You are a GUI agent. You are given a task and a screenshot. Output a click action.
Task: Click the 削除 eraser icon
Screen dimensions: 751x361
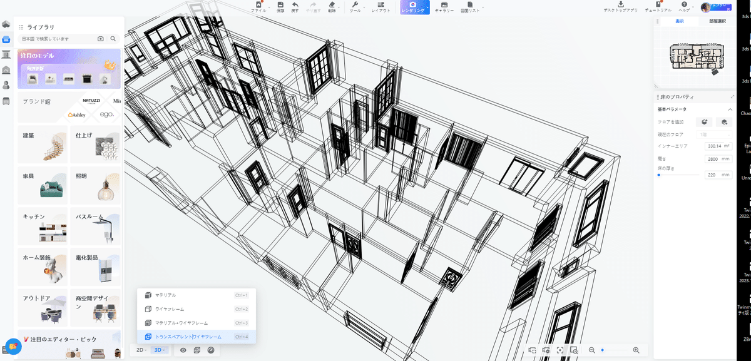point(332,4)
